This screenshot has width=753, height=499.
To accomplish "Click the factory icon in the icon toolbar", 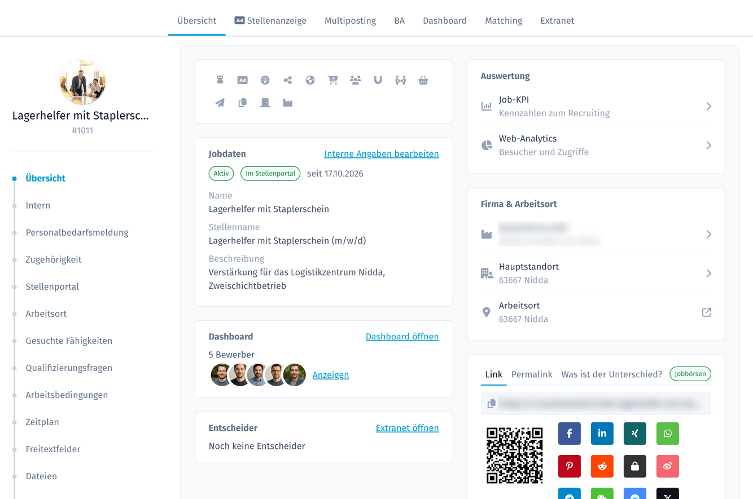I will coord(288,103).
